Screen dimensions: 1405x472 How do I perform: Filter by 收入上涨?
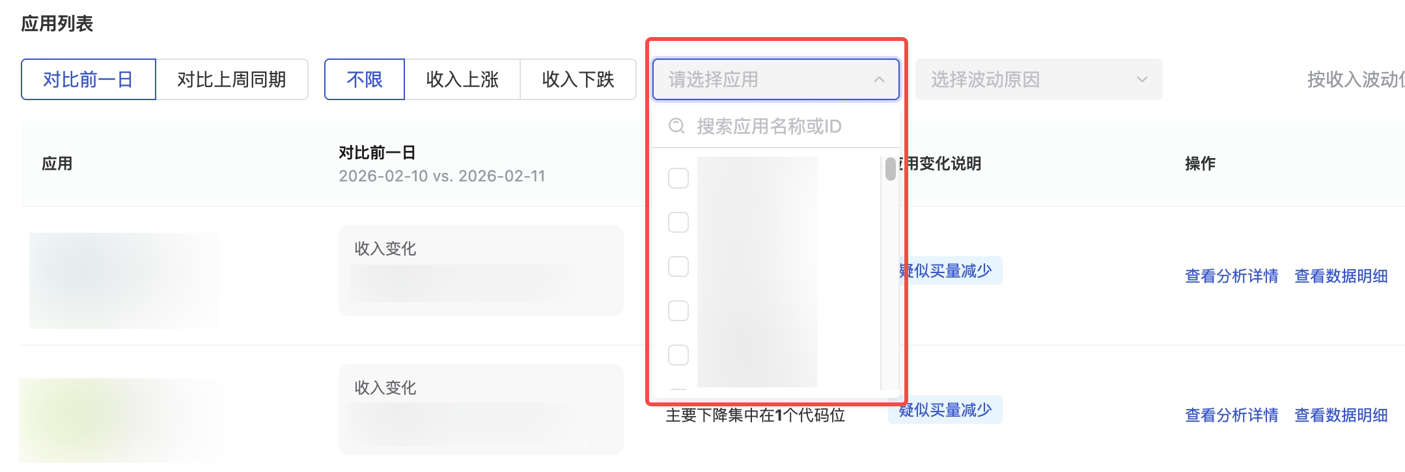(462, 79)
